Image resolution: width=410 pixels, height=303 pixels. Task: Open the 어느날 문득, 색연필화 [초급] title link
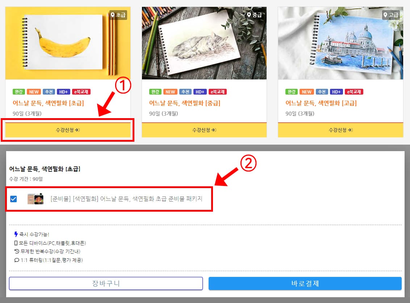[x=49, y=103]
